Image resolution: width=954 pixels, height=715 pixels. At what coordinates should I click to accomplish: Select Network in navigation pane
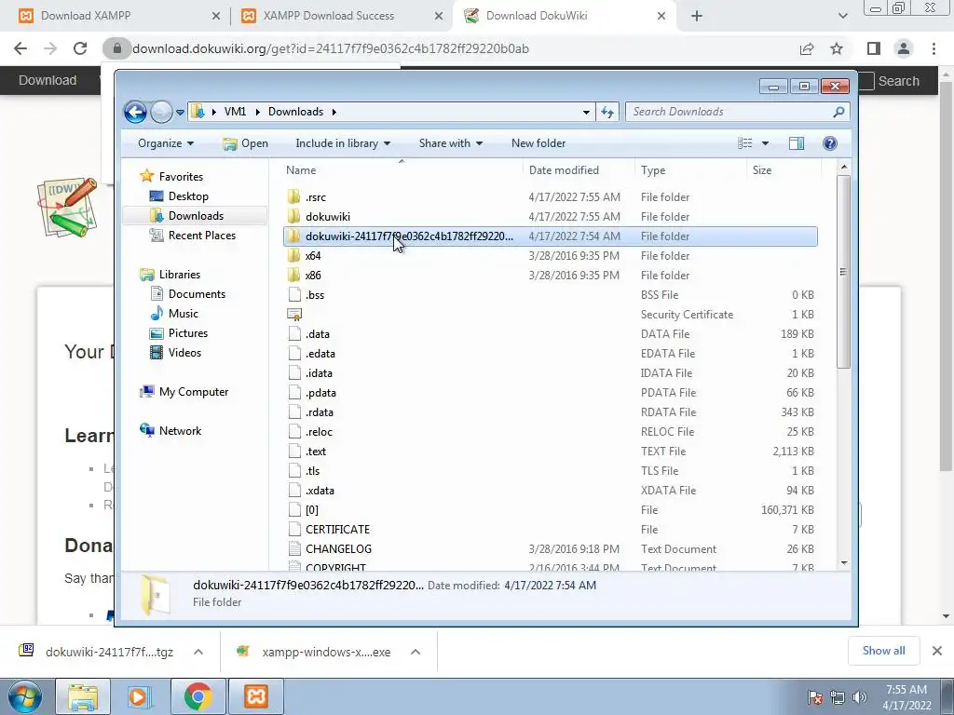click(x=180, y=431)
